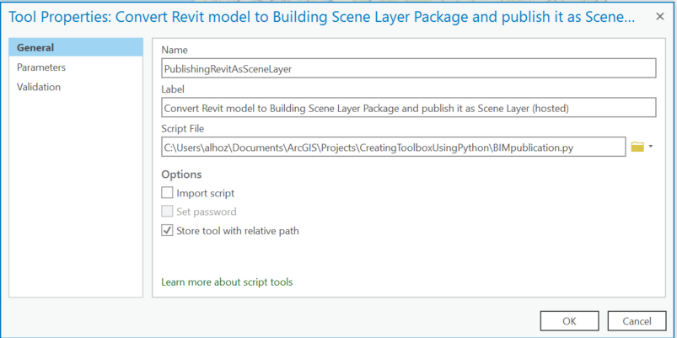Screen dimensions: 677x338
Task: Click the Options section heading
Action: (x=181, y=174)
